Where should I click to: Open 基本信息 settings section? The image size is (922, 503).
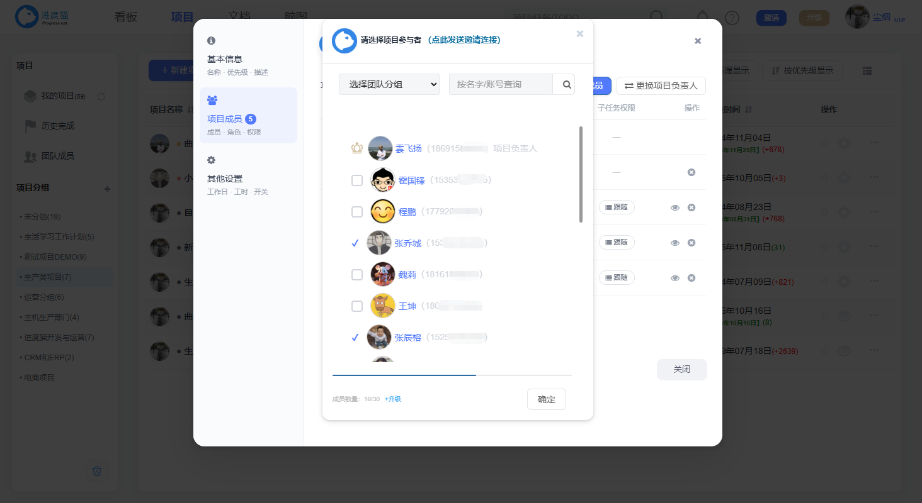pyautogui.click(x=248, y=57)
